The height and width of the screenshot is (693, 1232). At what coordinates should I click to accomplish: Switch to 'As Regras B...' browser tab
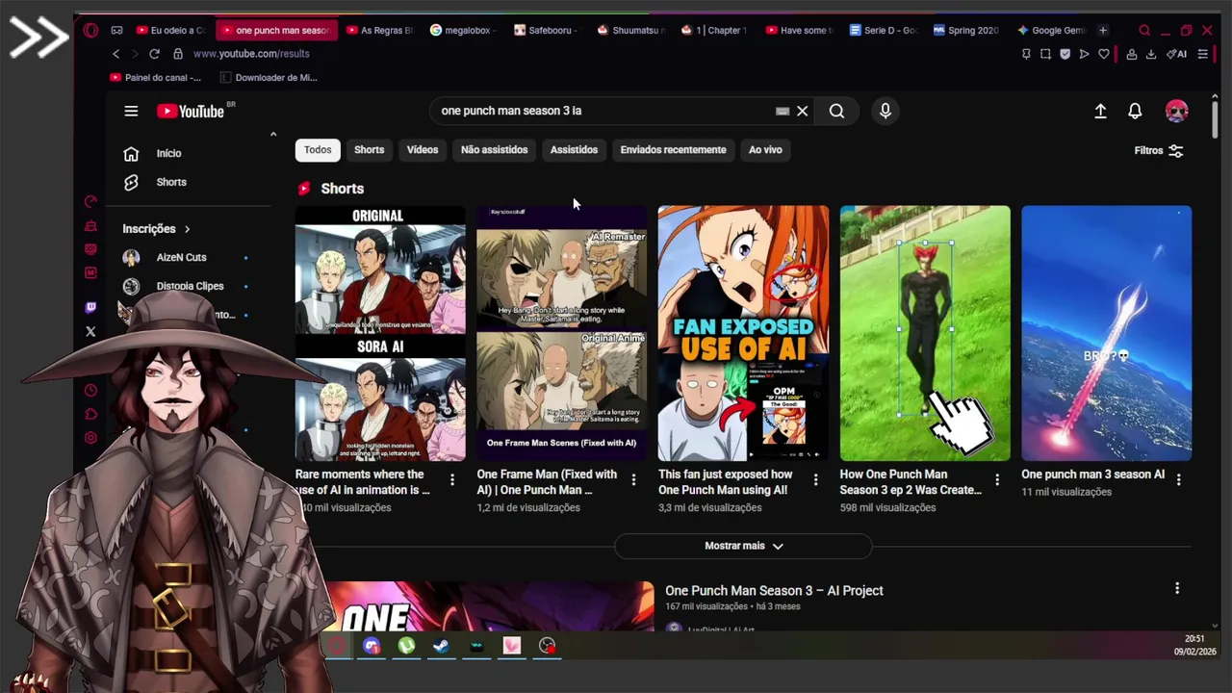[378, 30]
